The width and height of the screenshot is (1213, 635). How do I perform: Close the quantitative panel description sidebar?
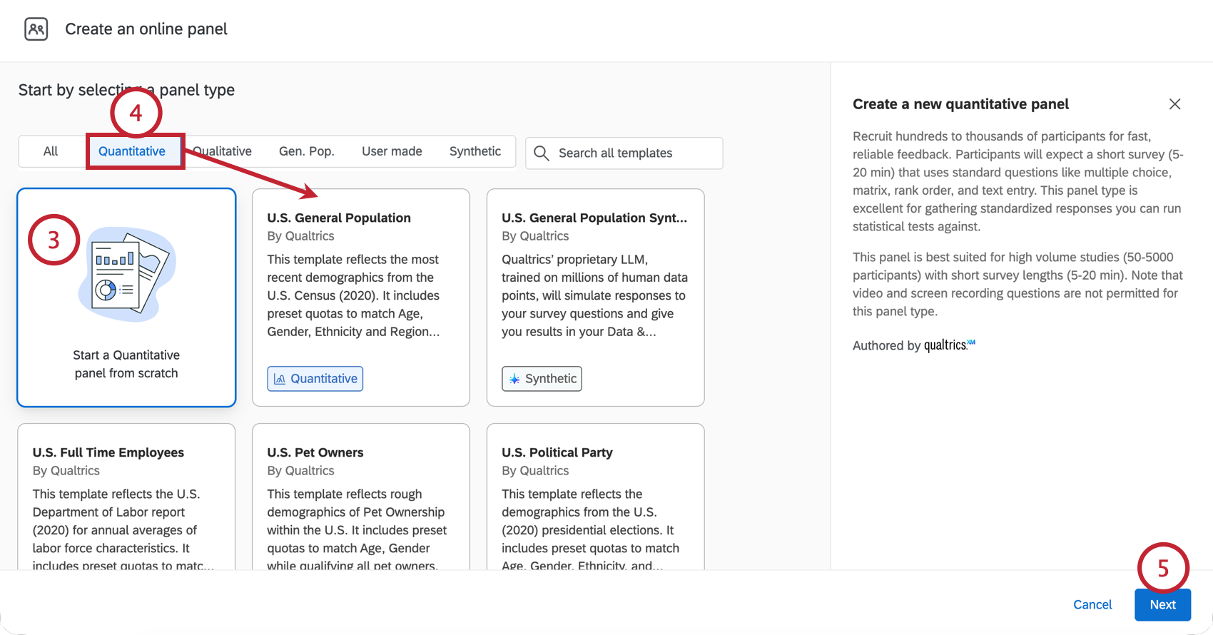coord(1174,104)
